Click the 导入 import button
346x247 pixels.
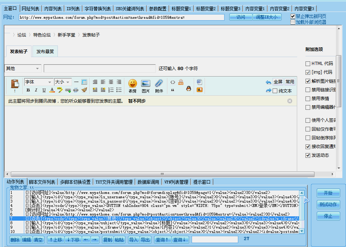pyautogui.click(x=133, y=240)
